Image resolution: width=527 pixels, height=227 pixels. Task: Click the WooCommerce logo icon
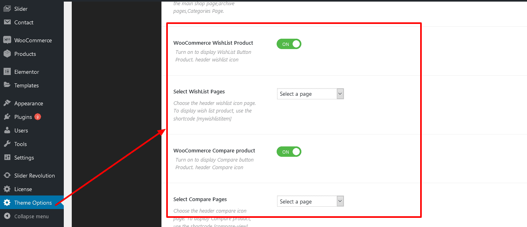(x=7, y=40)
